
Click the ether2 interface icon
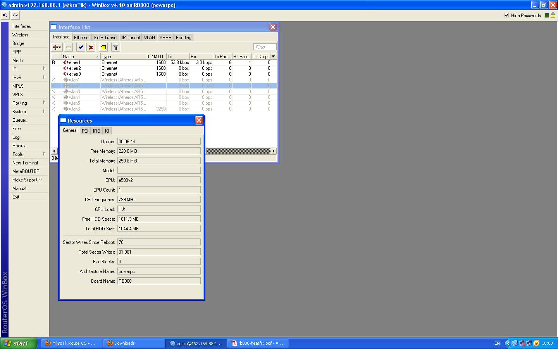[x=66, y=68]
